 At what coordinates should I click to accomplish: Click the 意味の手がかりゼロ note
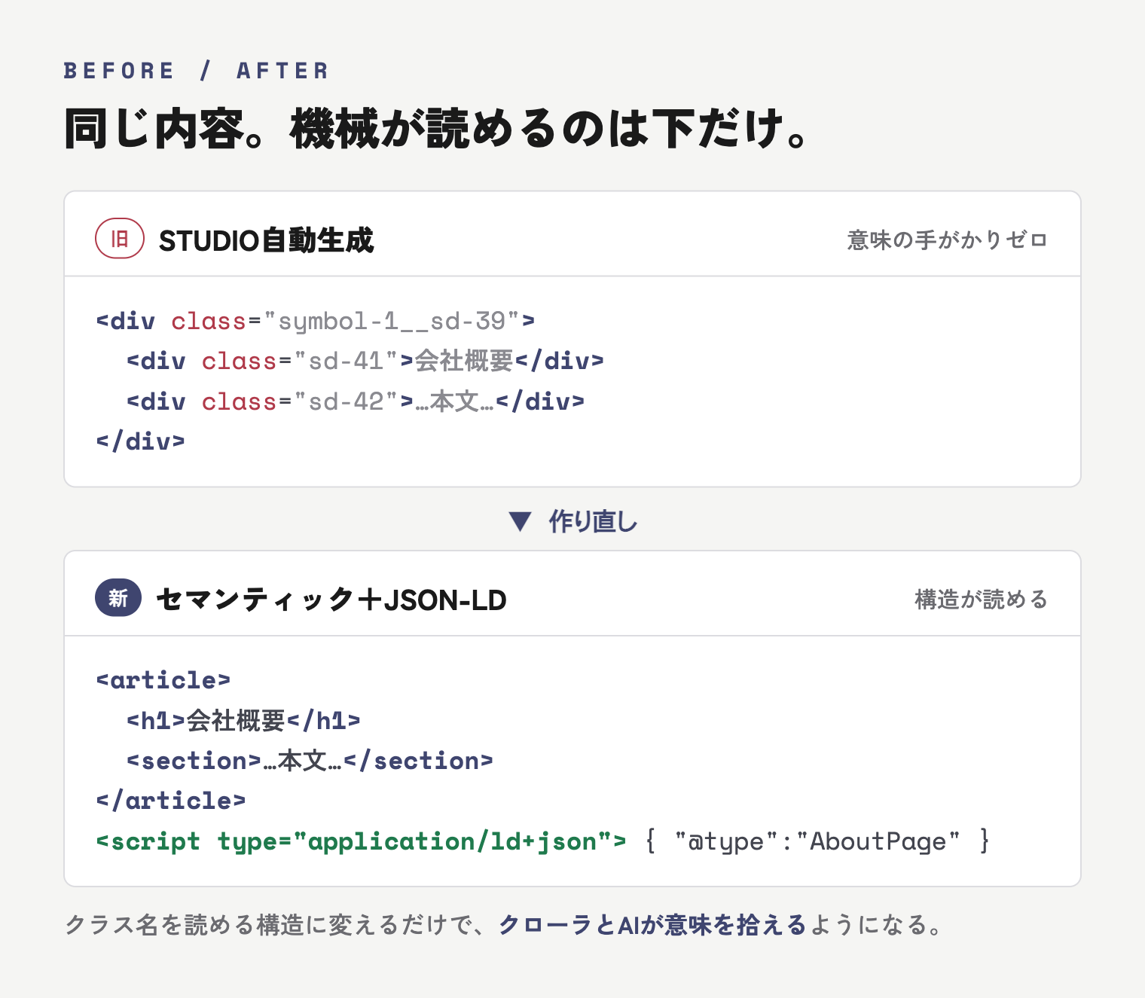pyautogui.click(x=947, y=240)
